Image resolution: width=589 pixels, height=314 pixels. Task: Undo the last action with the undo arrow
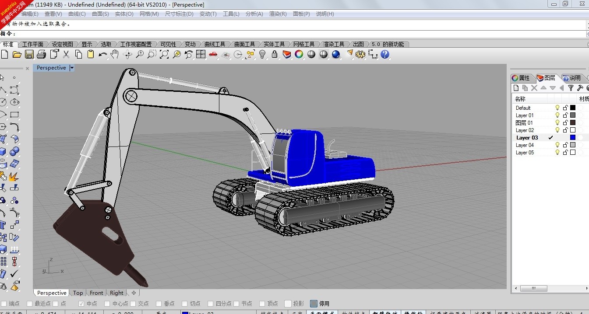[103, 54]
